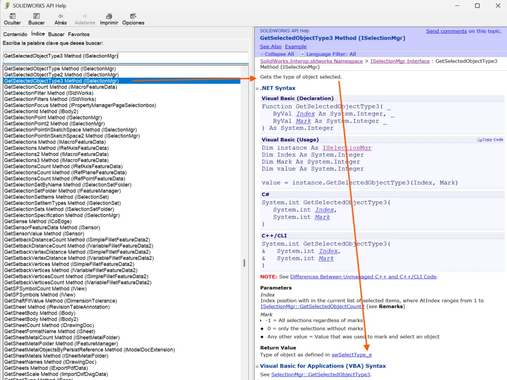Select GetSelectionFocus Method entry
507x380 pixels.
coord(80,105)
